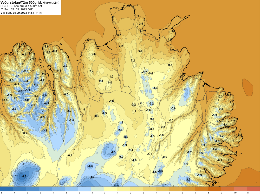The width and height of the screenshot is (260, 194).
Task: Select the light blue swatch between -2 and -1
Action: 84,189
